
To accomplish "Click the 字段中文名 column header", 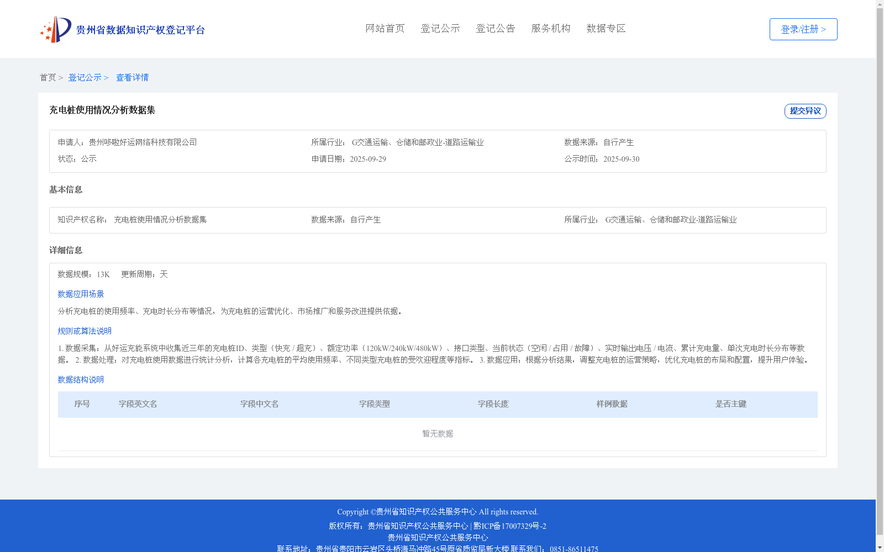I will click(x=260, y=404).
